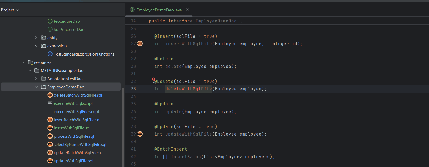Click the highlighted deleteWithSqlFile method name
Viewport: 429px width, 167px height.
189,89
